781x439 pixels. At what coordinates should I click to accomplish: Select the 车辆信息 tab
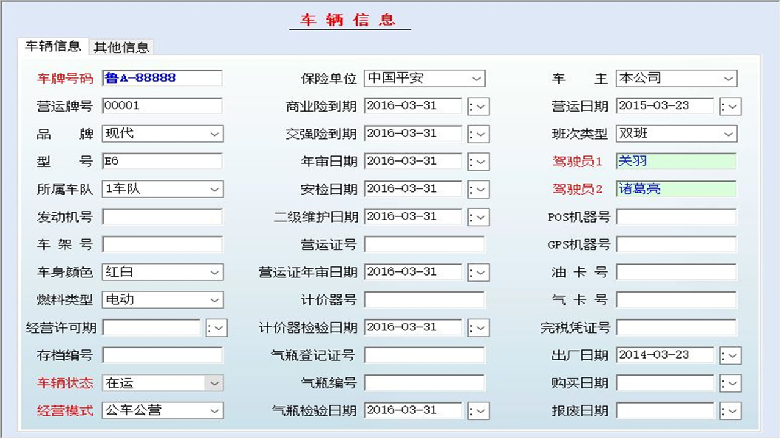click(x=52, y=46)
